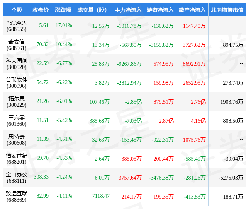Click change value -5.42%
This screenshot has height=209, width=246.
point(64,120)
